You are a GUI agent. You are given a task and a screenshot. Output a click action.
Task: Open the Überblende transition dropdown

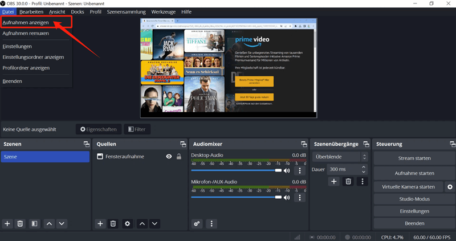[340, 157]
